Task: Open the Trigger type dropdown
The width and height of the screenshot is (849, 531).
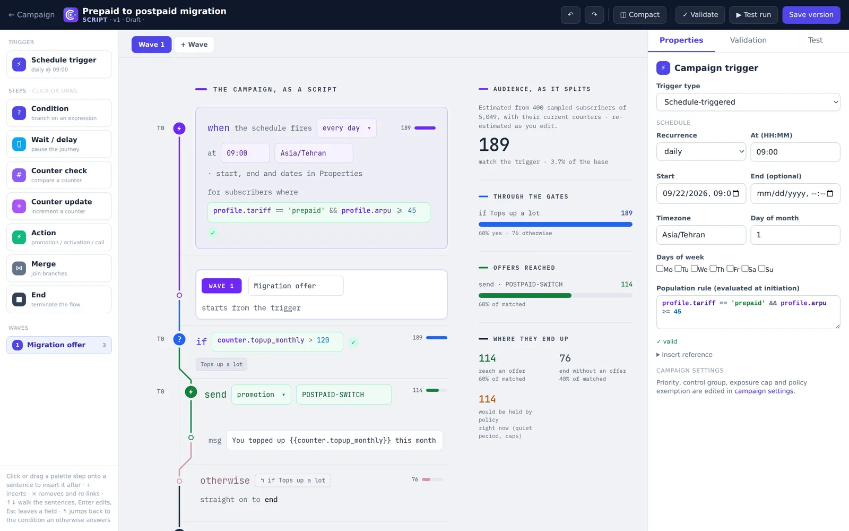Action: point(748,102)
